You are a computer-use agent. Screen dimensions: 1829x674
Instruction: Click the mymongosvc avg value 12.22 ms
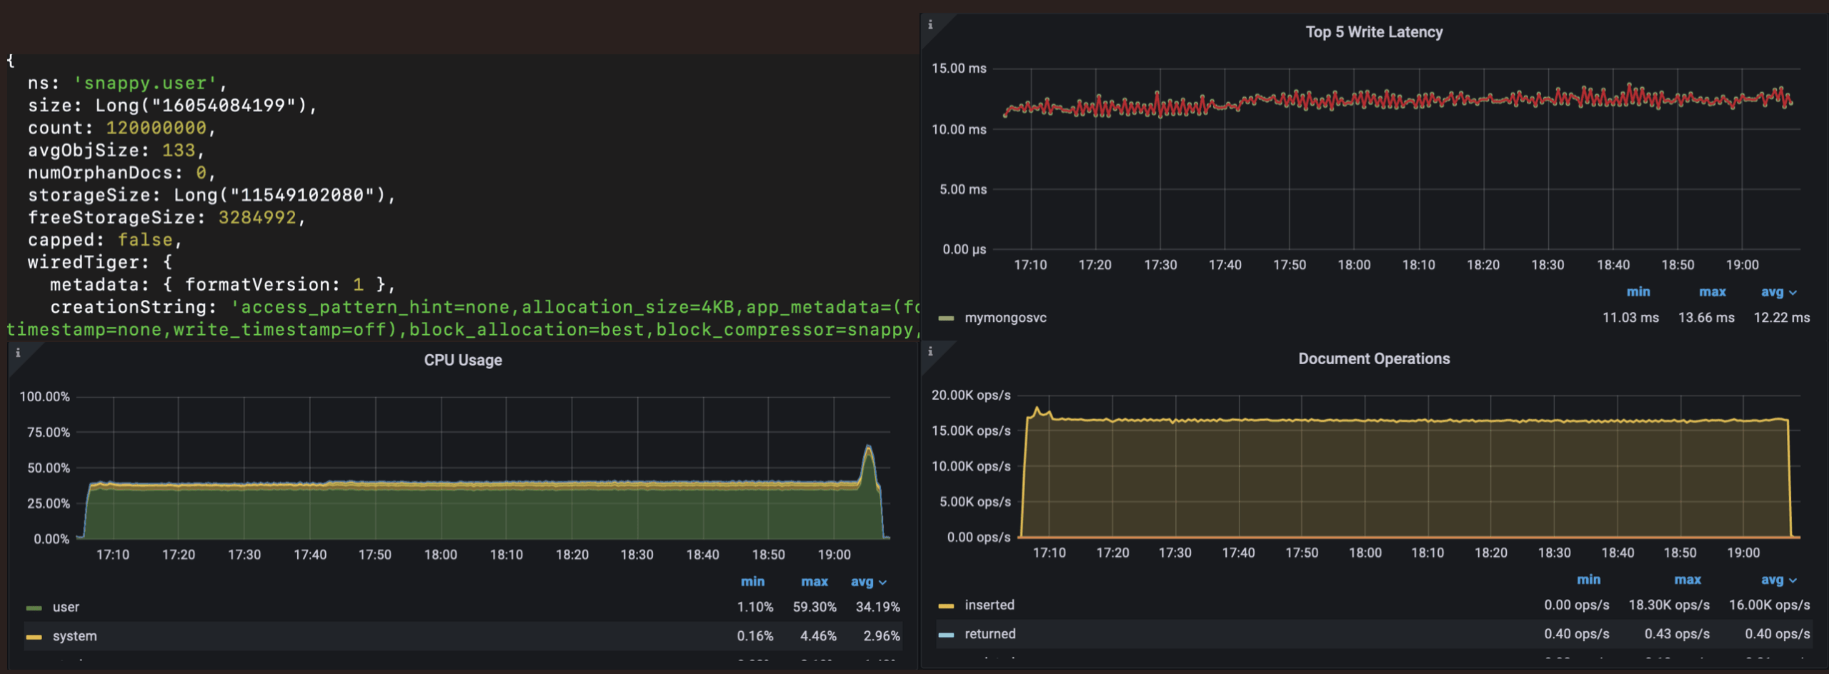(1782, 318)
